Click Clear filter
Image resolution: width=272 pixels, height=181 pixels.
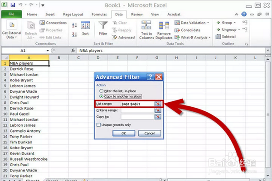(x=120, y=23)
